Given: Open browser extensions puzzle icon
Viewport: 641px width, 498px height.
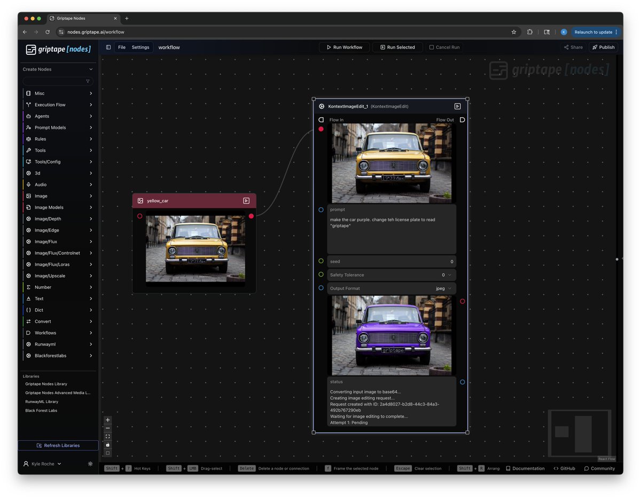Looking at the screenshot, I should click(530, 32).
